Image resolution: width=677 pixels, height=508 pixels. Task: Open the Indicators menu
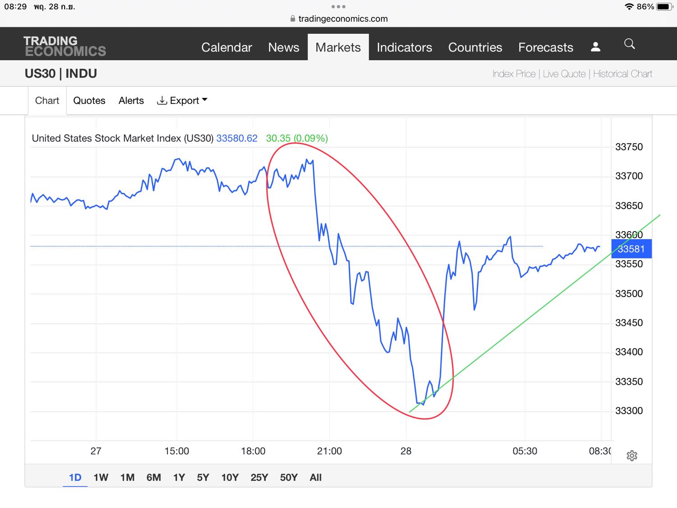click(404, 47)
